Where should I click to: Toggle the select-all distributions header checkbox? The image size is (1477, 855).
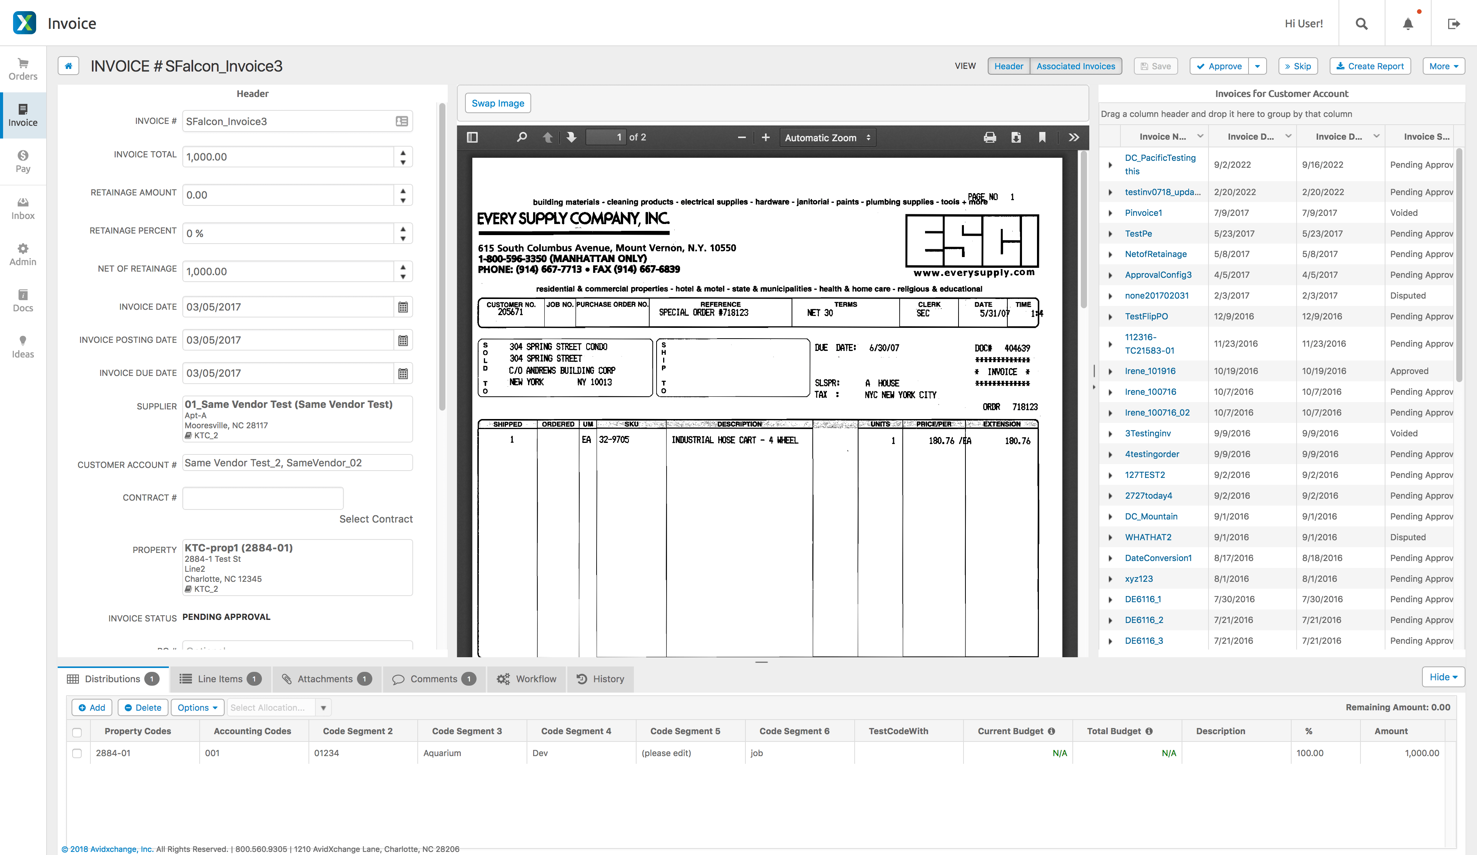[x=77, y=732]
